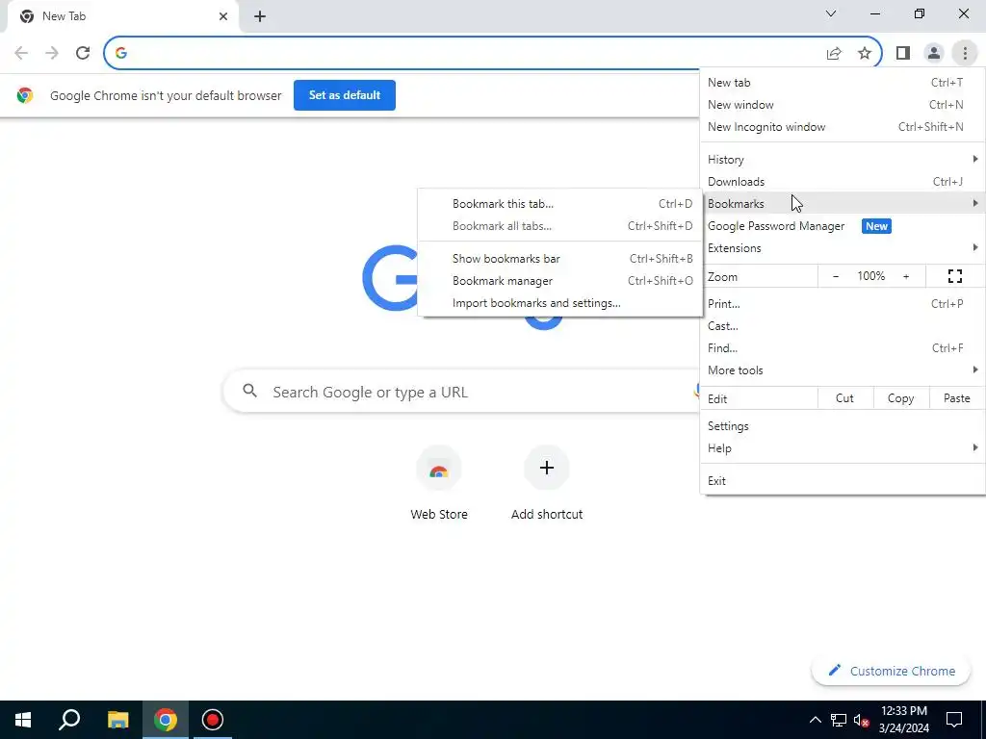Choose Cast... from the menu

pos(843,326)
